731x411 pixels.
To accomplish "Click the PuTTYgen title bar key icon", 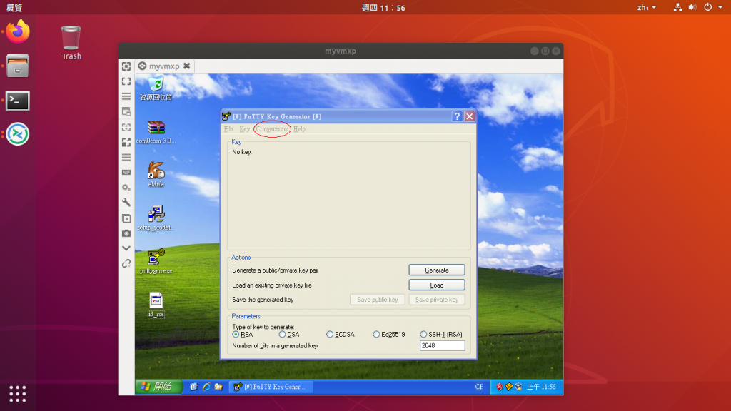I will click(x=226, y=116).
